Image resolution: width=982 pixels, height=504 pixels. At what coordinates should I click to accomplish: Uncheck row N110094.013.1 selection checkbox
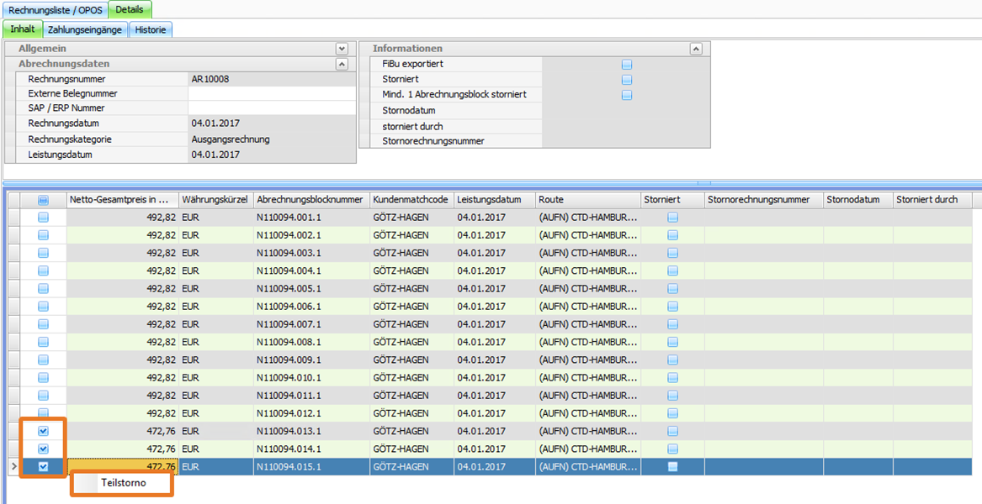[44, 431]
